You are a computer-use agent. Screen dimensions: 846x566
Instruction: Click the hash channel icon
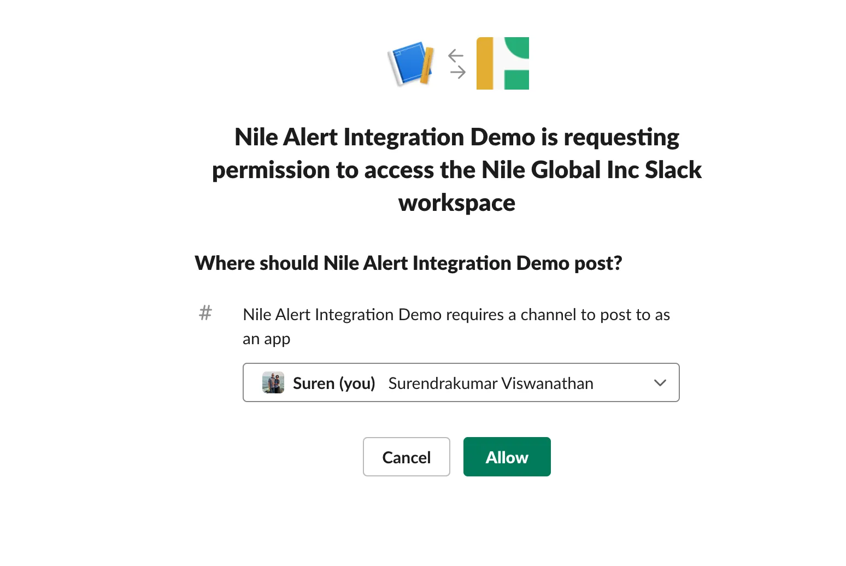pos(205,314)
